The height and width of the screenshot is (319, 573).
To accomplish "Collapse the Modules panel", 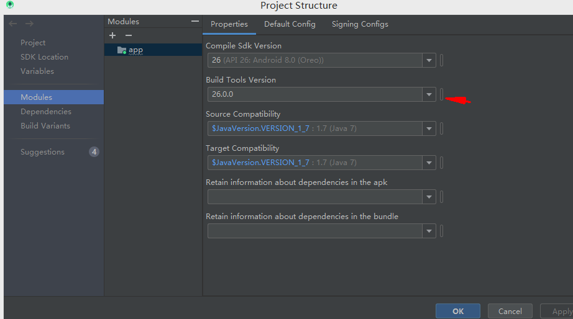I will (195, 22).
